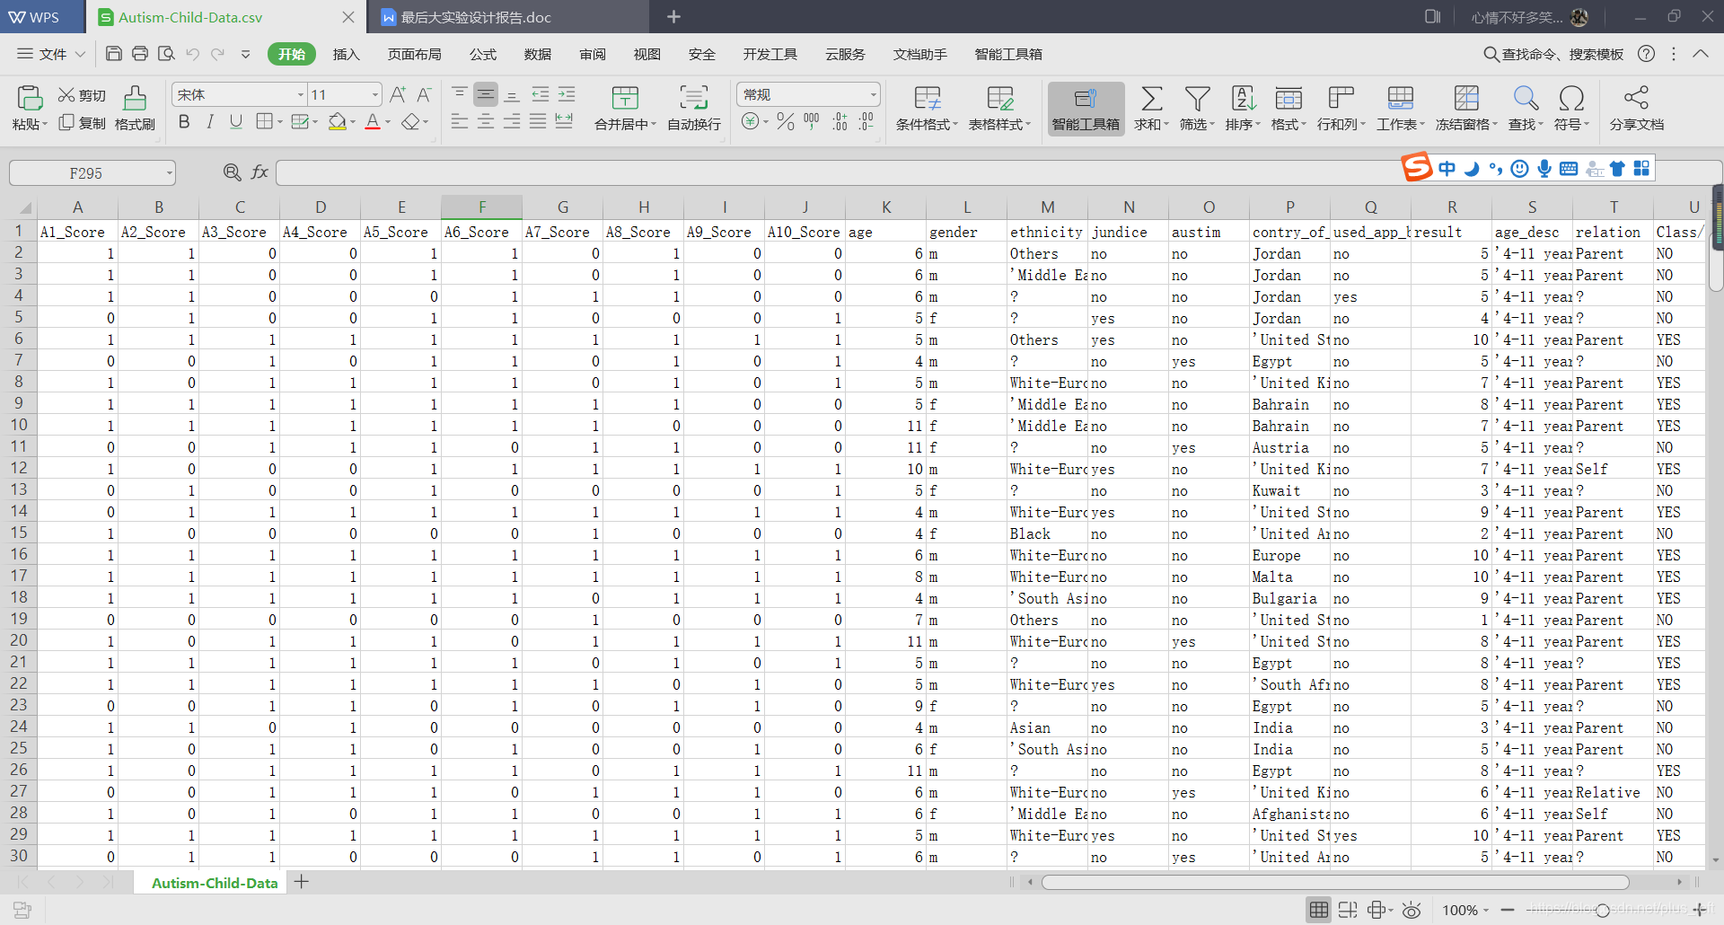The height and width of the screenshot is (925, 1724).
Task: Add a new sheet with the plus button
Action: [302, 882]
